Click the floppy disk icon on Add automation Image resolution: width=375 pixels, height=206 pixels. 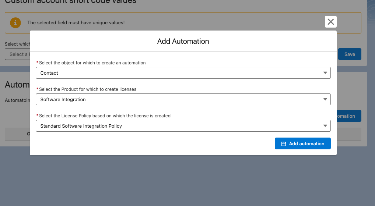(283, 144)
